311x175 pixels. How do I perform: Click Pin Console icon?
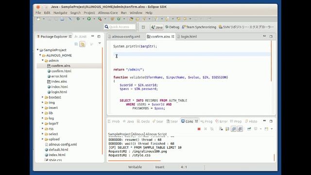(x=249, y=129)
